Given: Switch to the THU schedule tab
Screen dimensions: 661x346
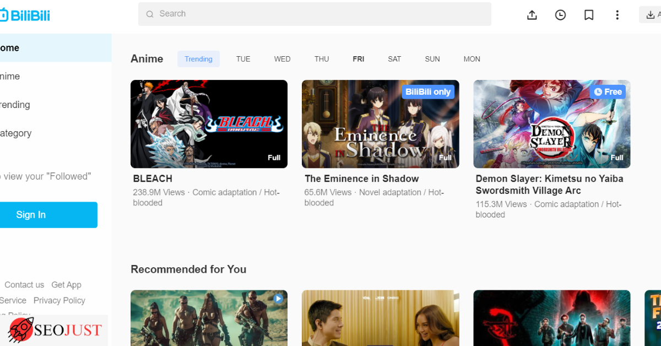Looking at the screenshot, I should [x=322, y=59].
